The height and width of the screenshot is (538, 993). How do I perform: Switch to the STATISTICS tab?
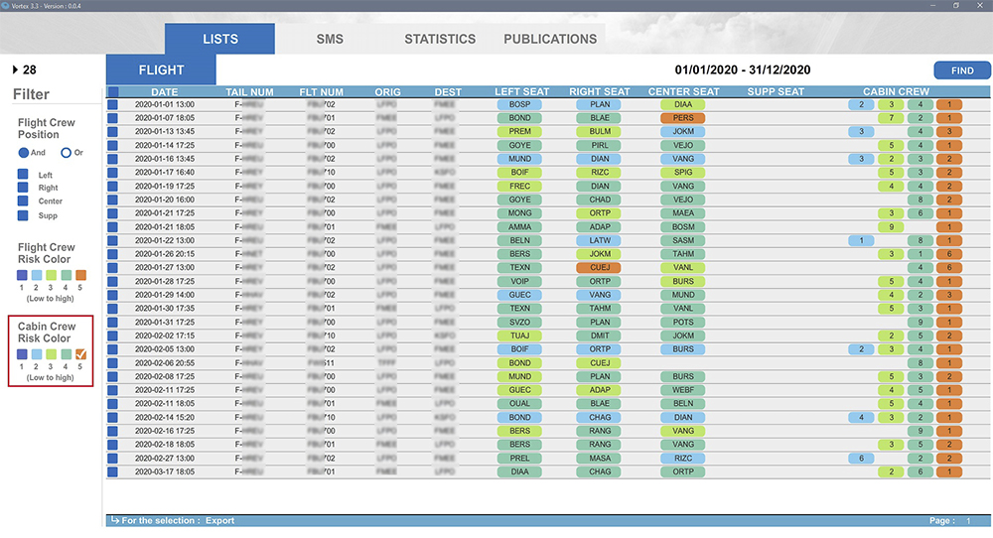[x=440, y=40]
